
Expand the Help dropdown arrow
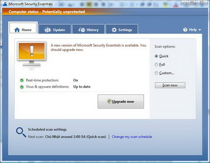[x=200, y=30]
